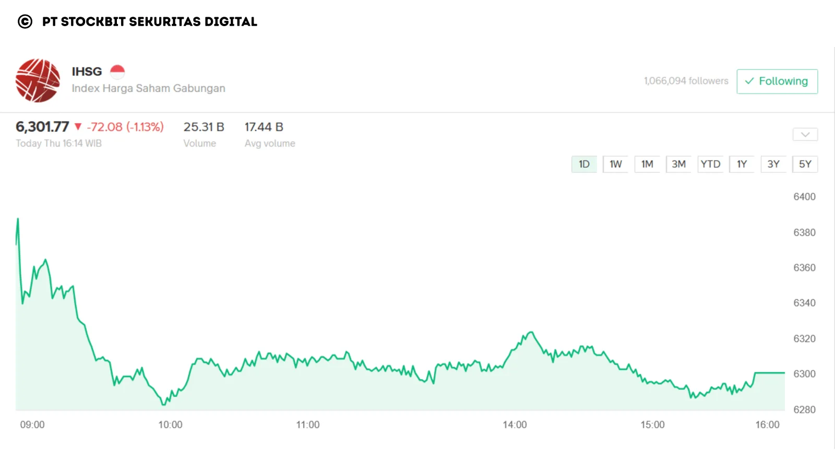Image resolution: width=835 pixels, height=470 pixels.
Task: Switch chart to 1M range
Action: click(x=647, y=164)
